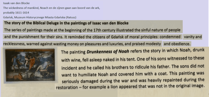This screenshot has width=209, height=97.
Task: Click the line about covering him with a coat
Action: (x=133, y=74)
